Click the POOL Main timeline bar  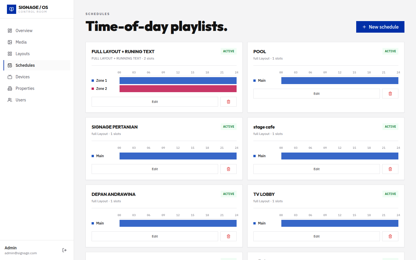click(340, 81)
